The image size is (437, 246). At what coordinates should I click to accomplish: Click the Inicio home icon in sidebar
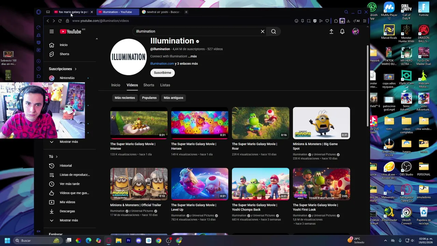pyautogui.click(x=52, y=45)
